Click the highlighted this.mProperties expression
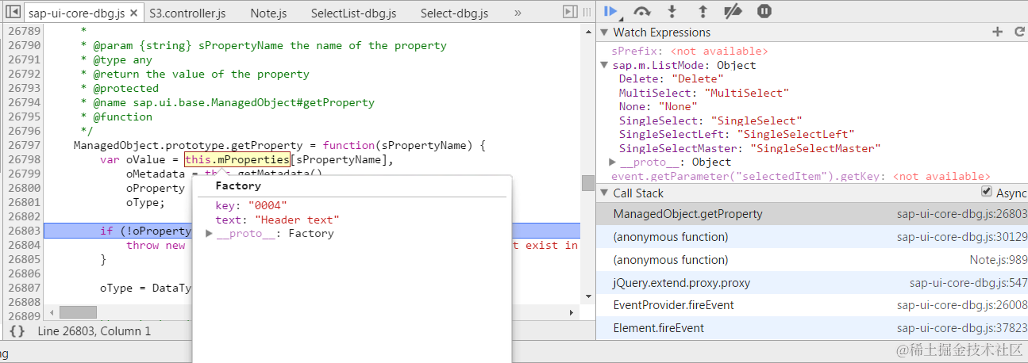The height and width of the screenshot is (363, 1028). coord(237,160)
